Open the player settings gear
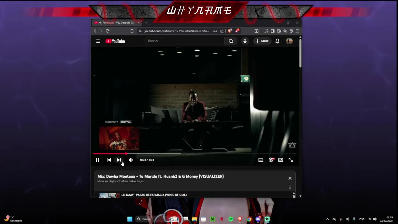 (271, 160)
